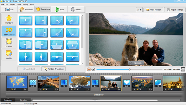Click the Random Transitions button

coord(53,69)
